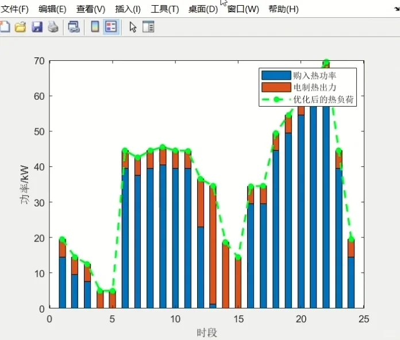Click the Link Plot toolbar icon
Viewport: 400px width, 340px height.
(74, 27)
